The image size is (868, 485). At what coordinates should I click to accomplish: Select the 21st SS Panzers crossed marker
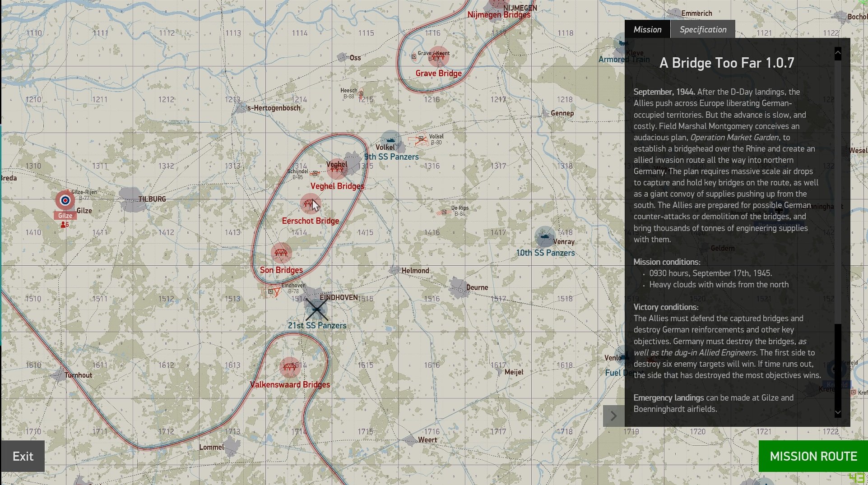tap(316, 309)
